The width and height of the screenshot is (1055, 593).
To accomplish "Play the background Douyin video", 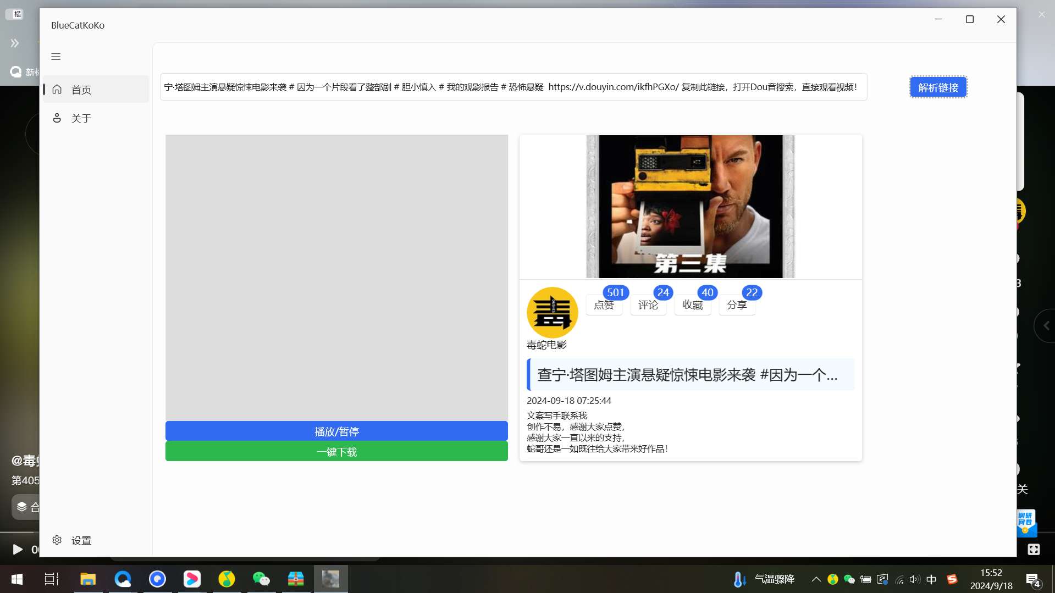I will click(x=17, y=549).
